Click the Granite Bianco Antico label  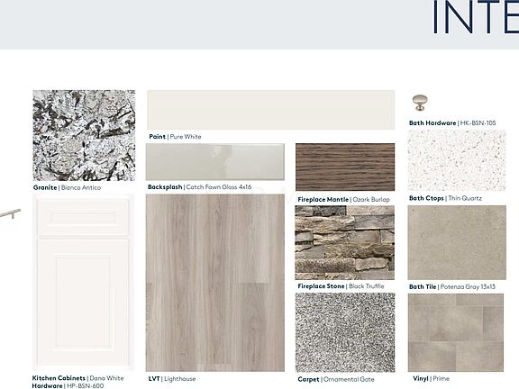[x=67, y=187]
